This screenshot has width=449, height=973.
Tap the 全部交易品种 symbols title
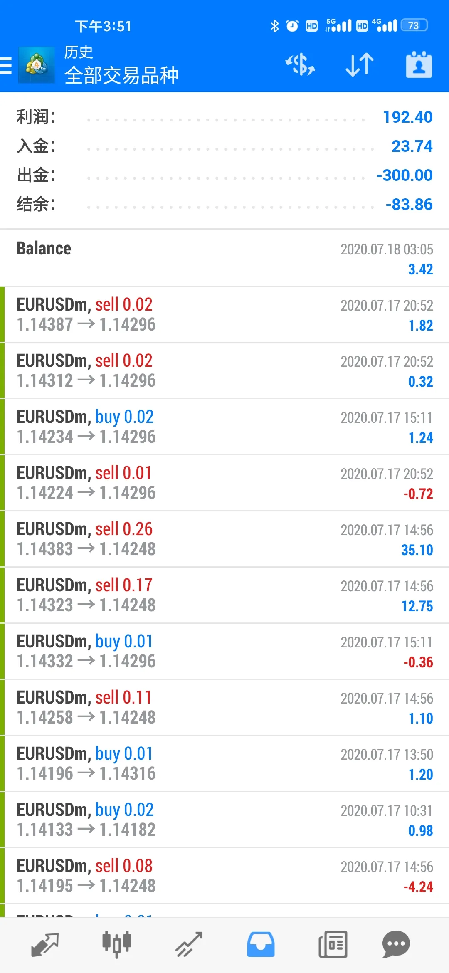coord(121,76)
